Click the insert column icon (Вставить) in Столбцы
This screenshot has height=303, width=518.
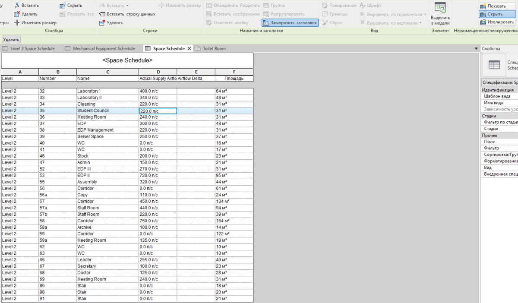(x=17, y=6)
